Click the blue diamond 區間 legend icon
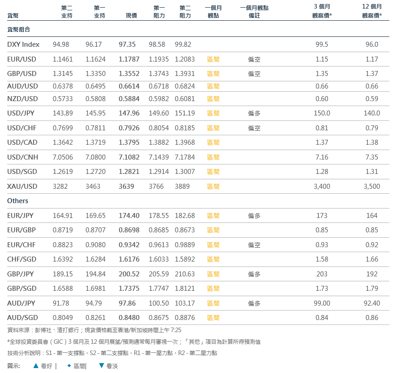393x373 pixels. point(69,366)
